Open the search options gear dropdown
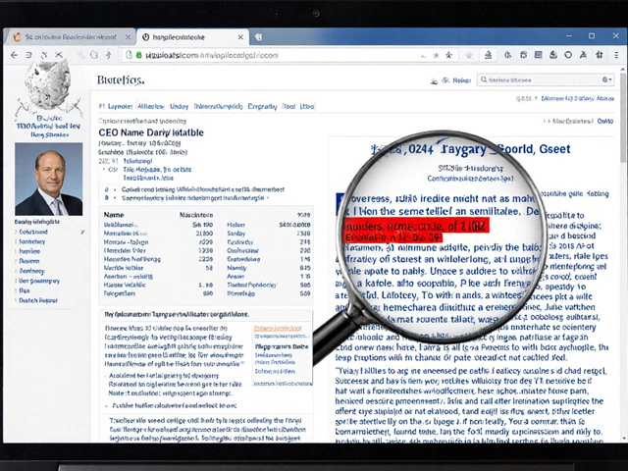 click(607, 79)
